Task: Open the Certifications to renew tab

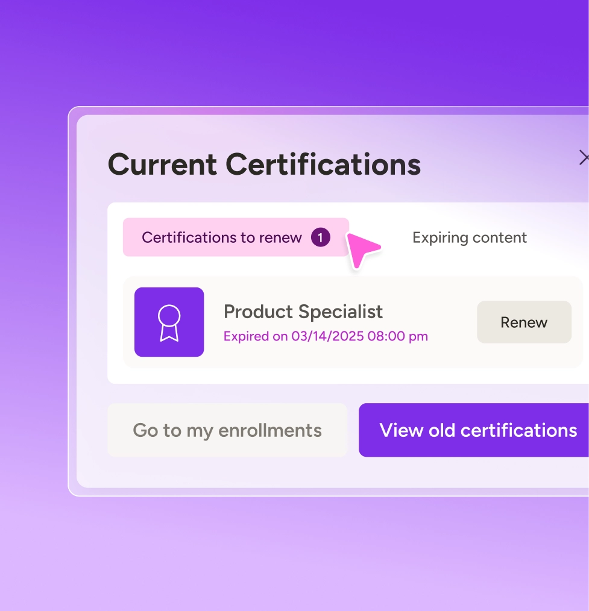Action: [236, 237]
